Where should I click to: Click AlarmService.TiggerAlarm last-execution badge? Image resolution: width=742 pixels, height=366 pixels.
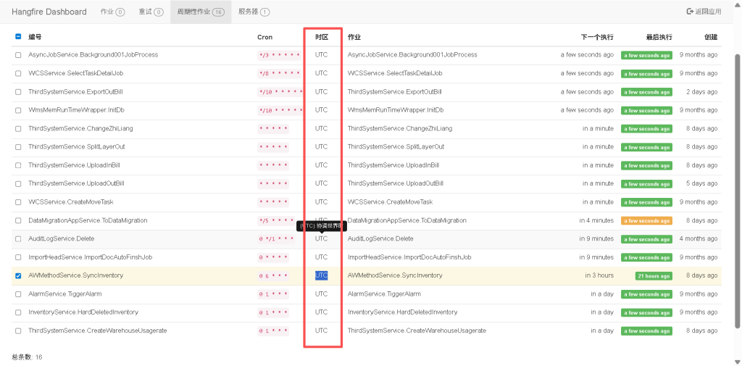click(646, 294)
